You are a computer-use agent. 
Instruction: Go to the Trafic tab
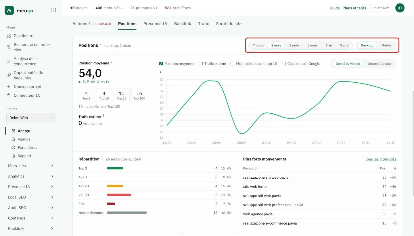[204, 24]
